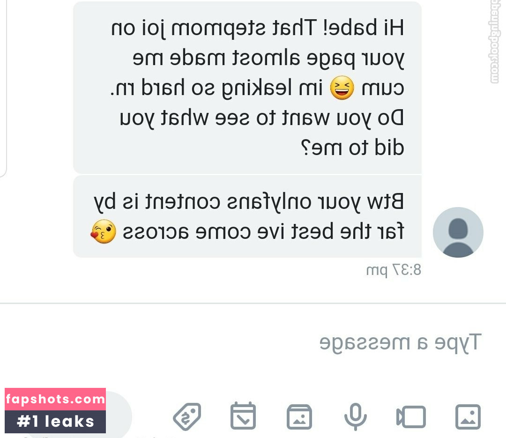Click the "#1 leaks" label
This screenshot has height=438, width=506.
click(55, 422)
